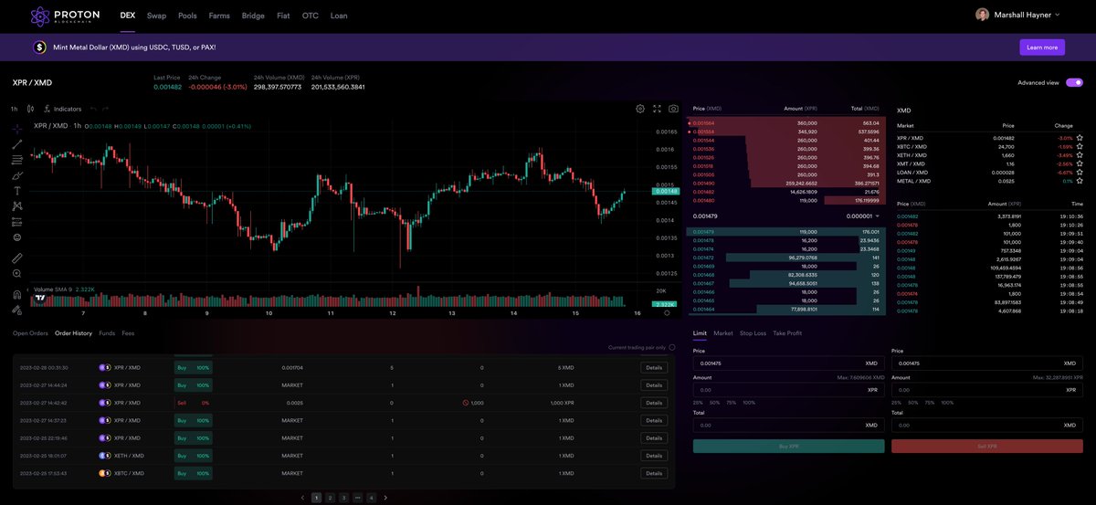Select the Take Profit order tab
The image size is (1096, 505).
(x=787, y=333)
